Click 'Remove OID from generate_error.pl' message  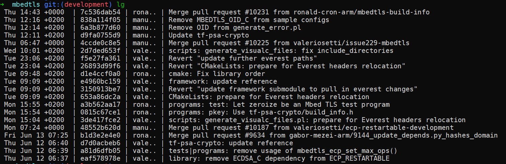coord(235,27)
